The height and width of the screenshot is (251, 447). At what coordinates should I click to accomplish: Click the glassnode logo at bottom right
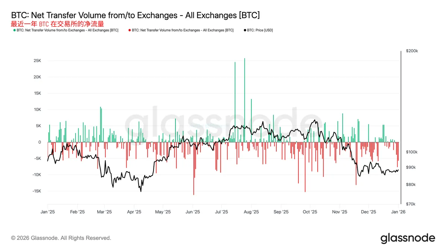[408, 238]
